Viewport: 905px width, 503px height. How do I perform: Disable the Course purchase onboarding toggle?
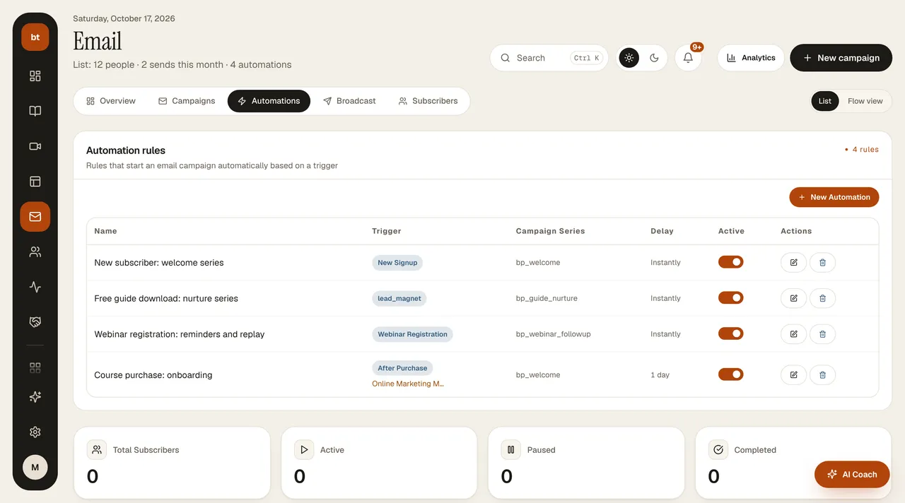click(x=731, y=374)
